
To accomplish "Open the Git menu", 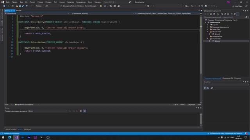I will pos(26,2).
